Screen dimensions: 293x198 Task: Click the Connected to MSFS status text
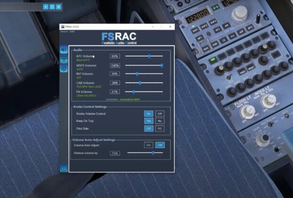pos(130,99)
